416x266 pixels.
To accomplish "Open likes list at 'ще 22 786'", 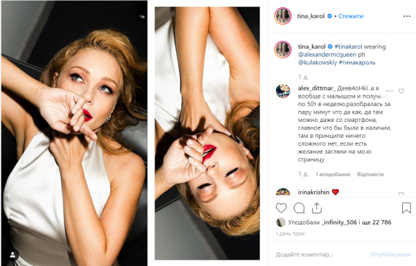I will tap(376, 222).
